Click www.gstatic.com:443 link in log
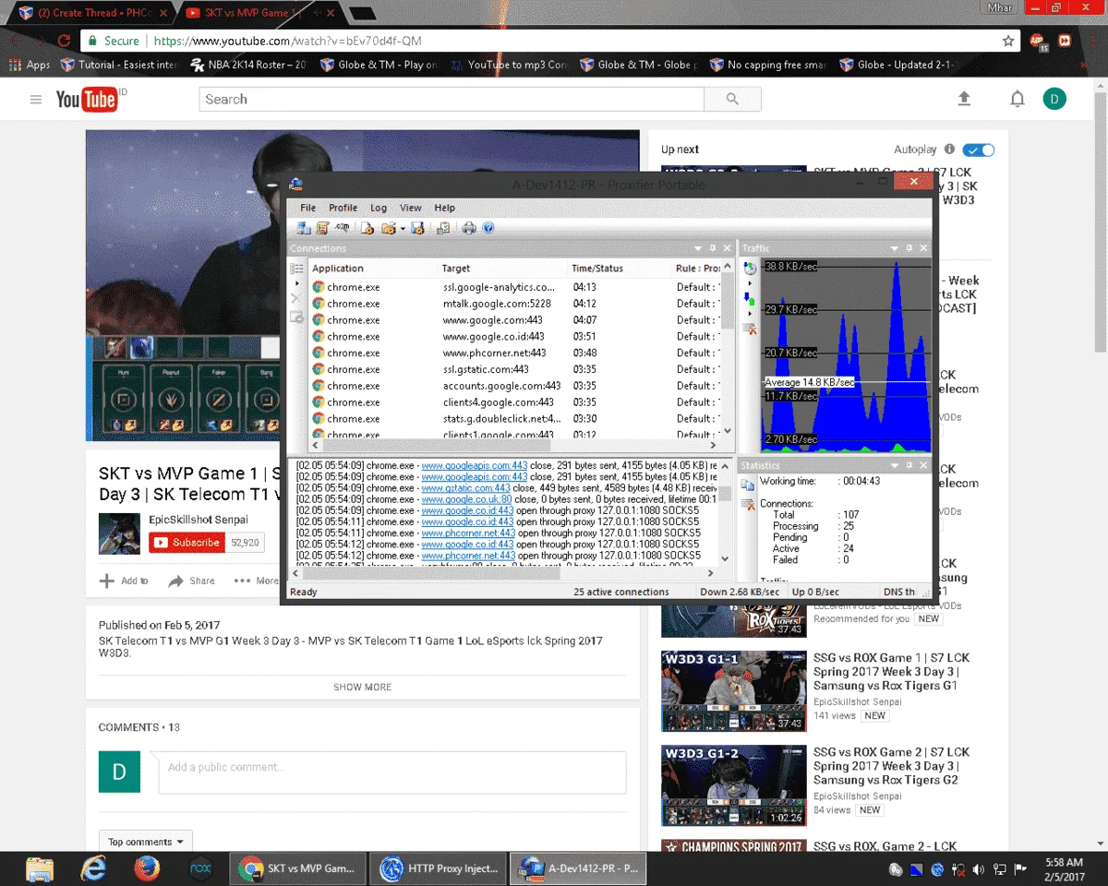Viewport: 1108px width, 886px height. click(x=465, y=488)
